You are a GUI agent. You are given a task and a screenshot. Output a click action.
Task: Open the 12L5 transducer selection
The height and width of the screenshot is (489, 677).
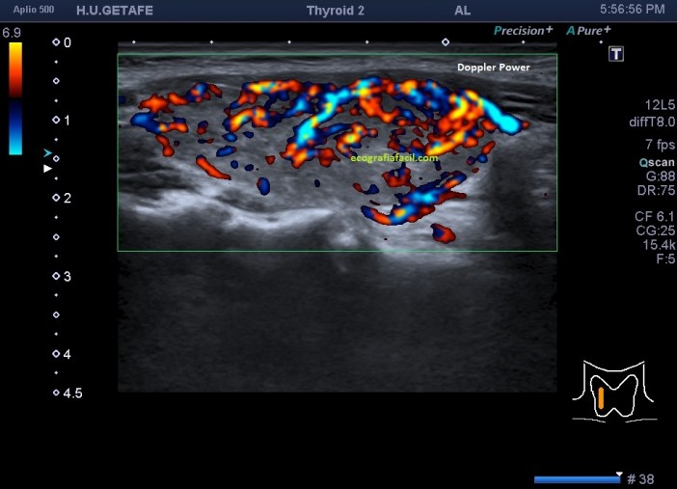coord(660,104)
